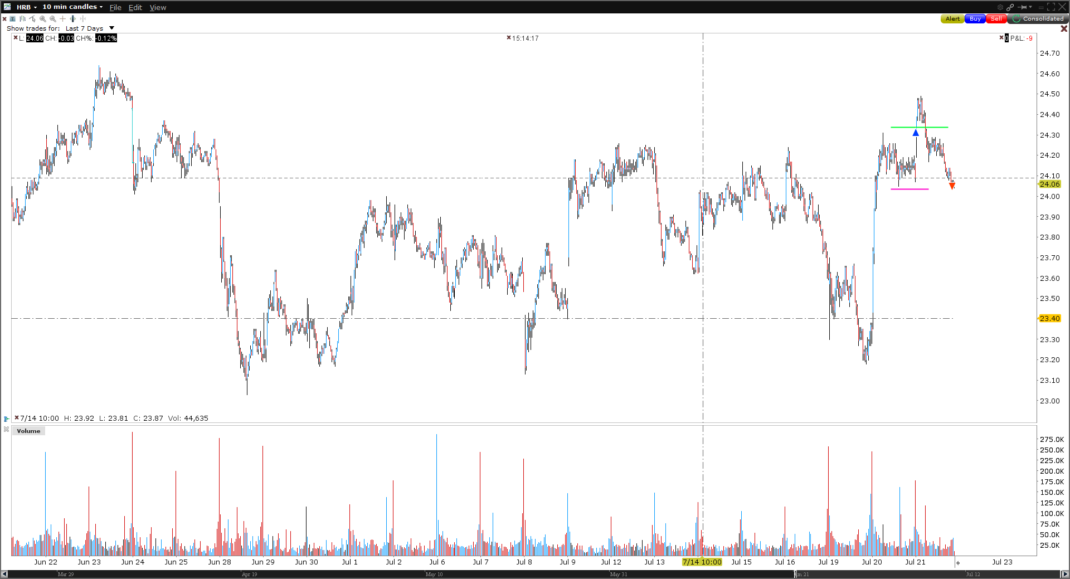Screen dimensions: 1070x579
Task: Click the 275.0K volume axis label
Action: pyautogui.click(x=1052, y=439)
